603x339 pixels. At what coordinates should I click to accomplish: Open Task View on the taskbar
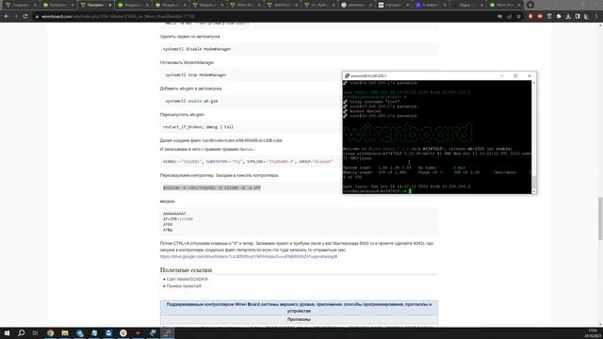click(36, 332)
